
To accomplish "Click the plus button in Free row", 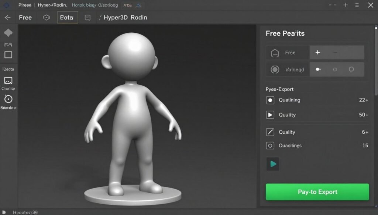I will (x=318, y=52).
